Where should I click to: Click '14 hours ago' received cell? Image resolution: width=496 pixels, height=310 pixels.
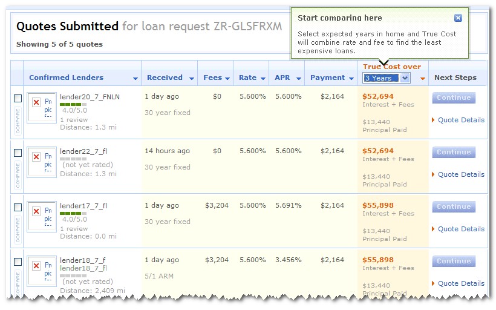click(x=168, y=151)
